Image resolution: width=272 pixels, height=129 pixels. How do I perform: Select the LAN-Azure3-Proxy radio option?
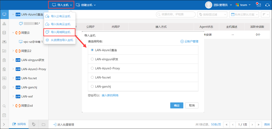[92, 68]
